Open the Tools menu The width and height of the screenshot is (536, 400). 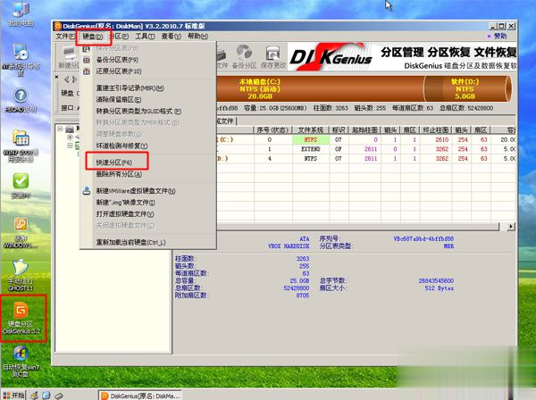(x=145, y=37)
